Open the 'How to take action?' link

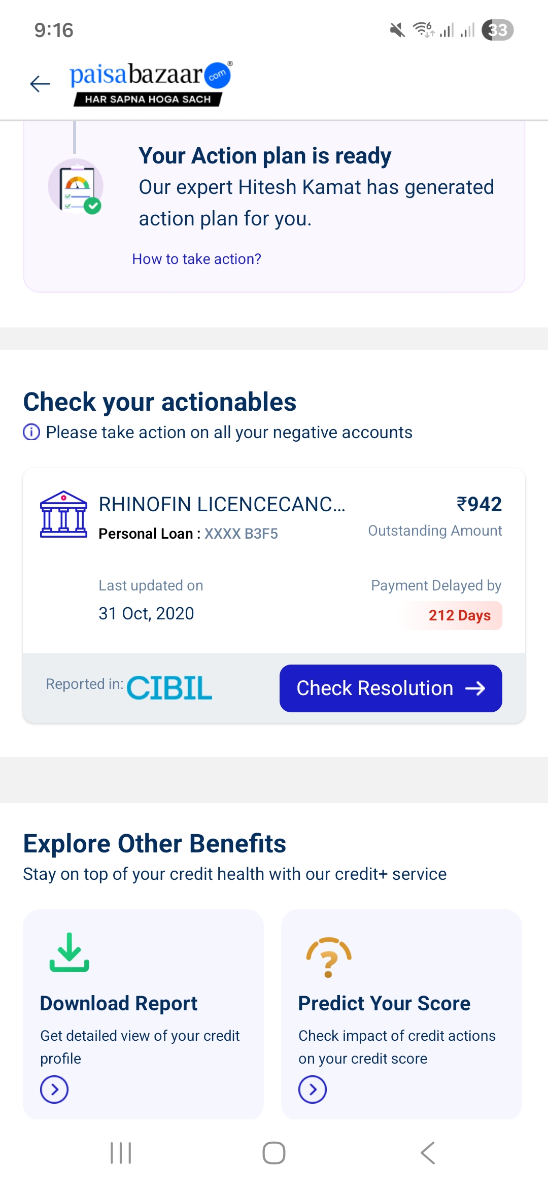(196, 259)
